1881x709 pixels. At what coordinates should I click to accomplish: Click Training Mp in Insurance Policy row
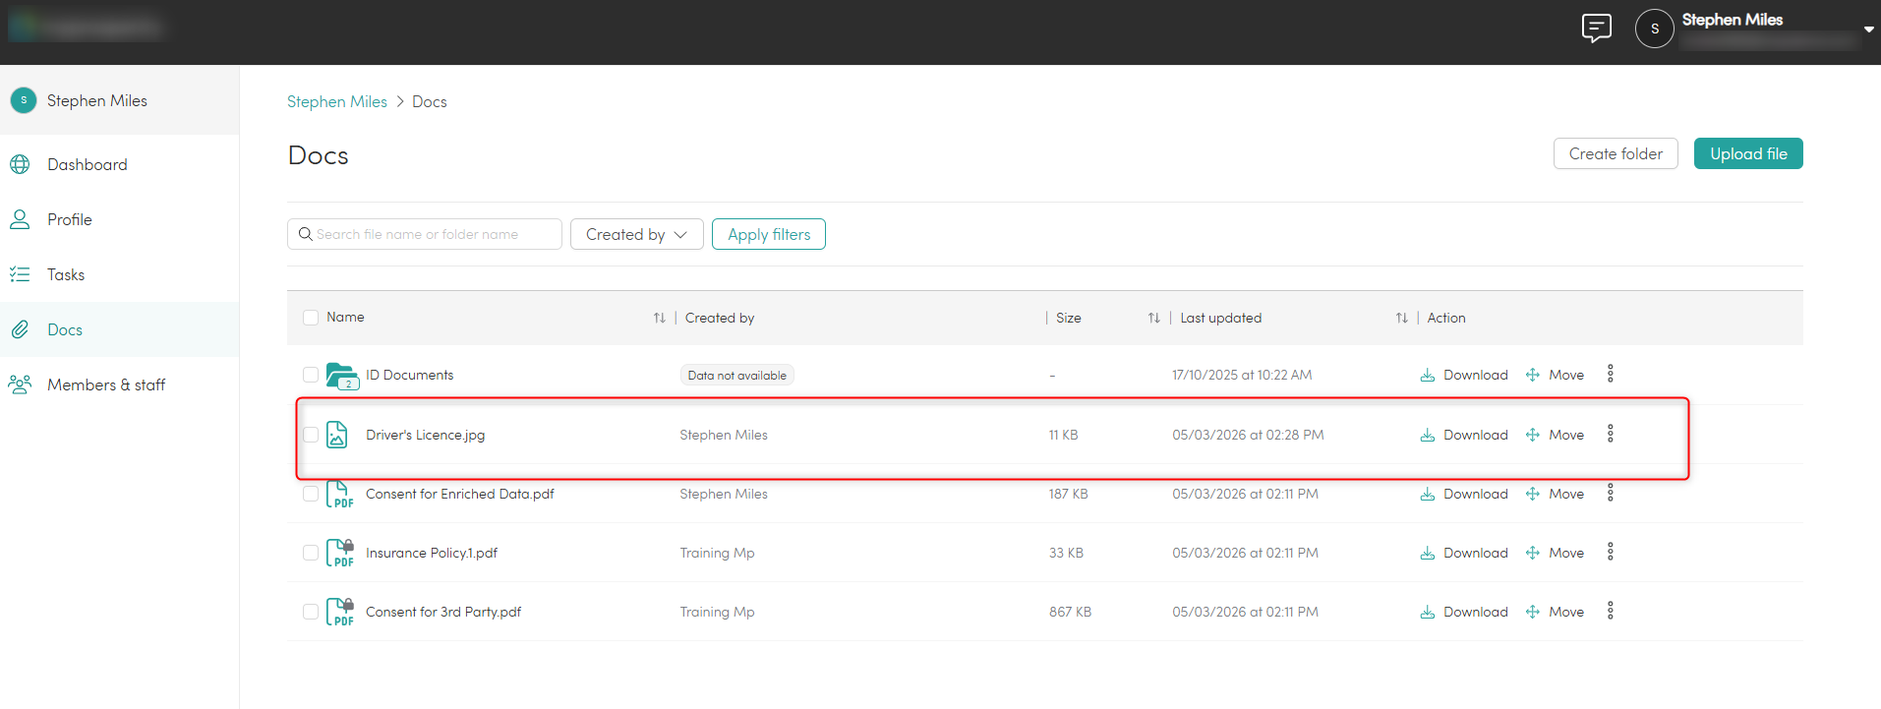717,553
